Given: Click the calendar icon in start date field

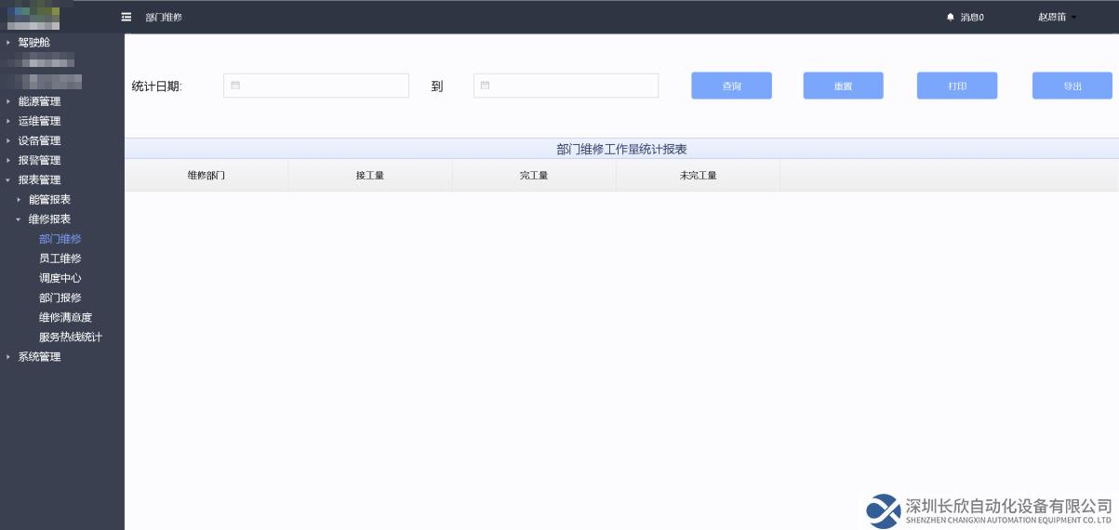Looking at the screenshot, I should 235,86.
